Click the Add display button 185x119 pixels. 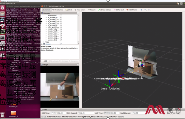click(45, 61)
